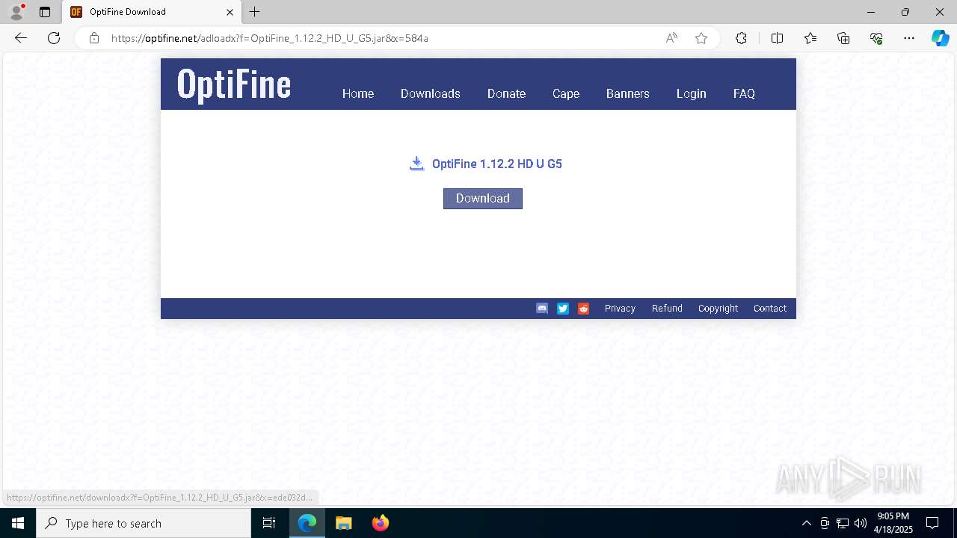Toggle Split screen icon
957x538 pixels.
777,38
